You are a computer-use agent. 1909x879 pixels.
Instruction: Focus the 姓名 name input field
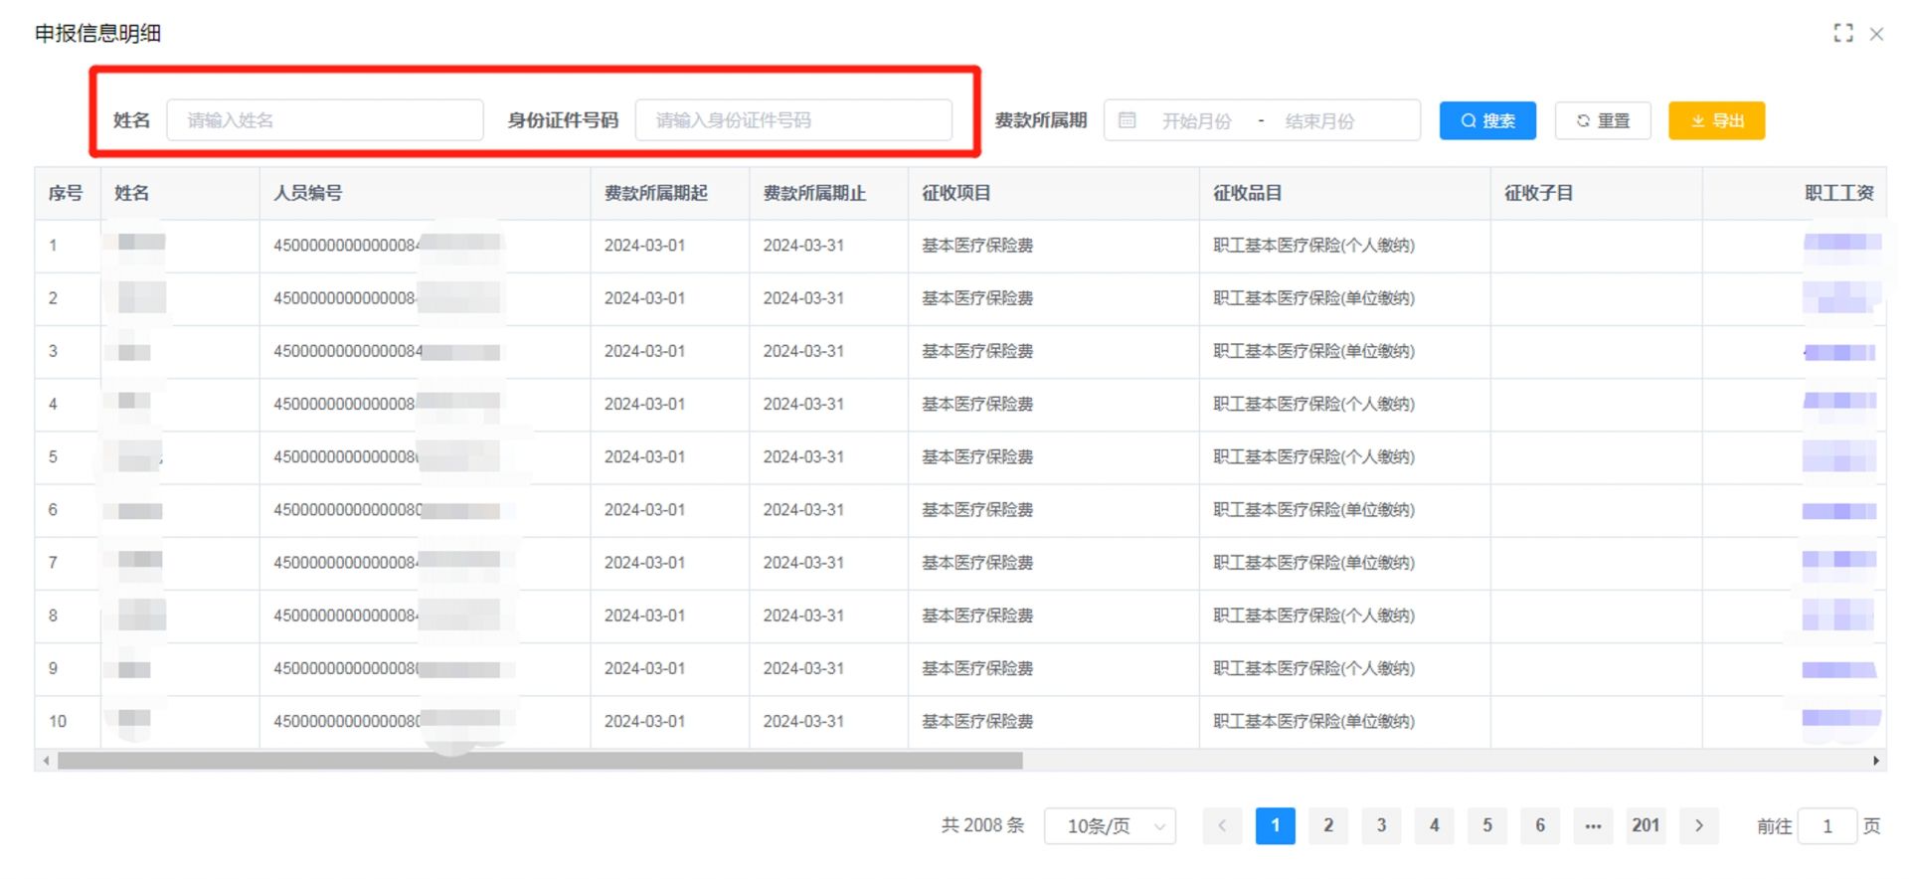325,120
